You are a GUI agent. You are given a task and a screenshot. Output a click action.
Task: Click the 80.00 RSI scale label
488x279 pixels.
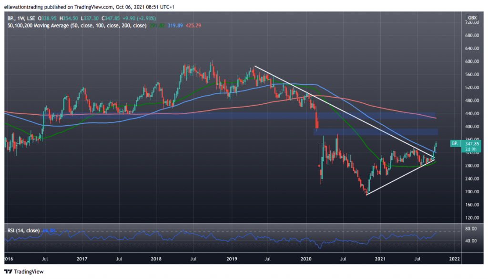pos(470,229)
